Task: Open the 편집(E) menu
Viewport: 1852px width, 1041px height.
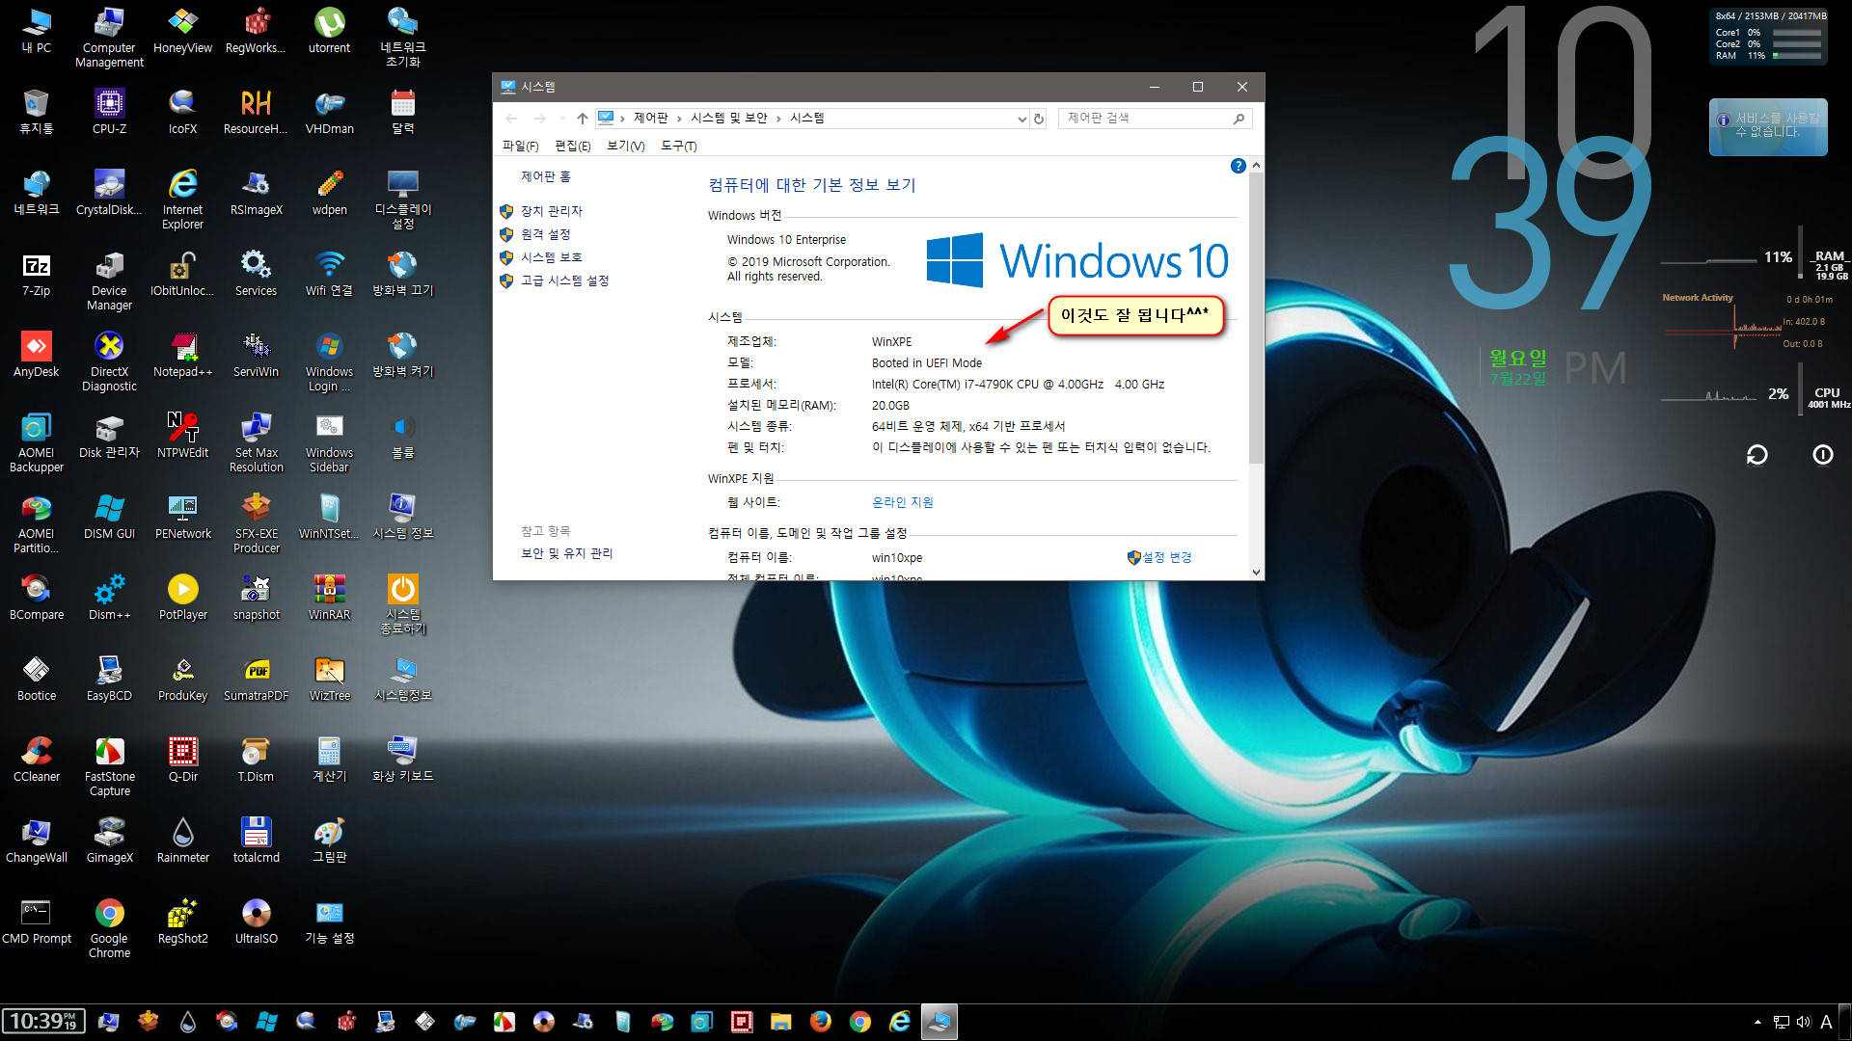Action: [x=572, y=146]
